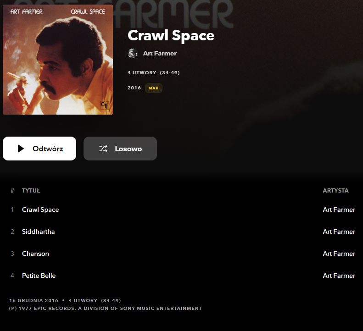
Task: Click track number 4
Action: click(x=12, y=276)
